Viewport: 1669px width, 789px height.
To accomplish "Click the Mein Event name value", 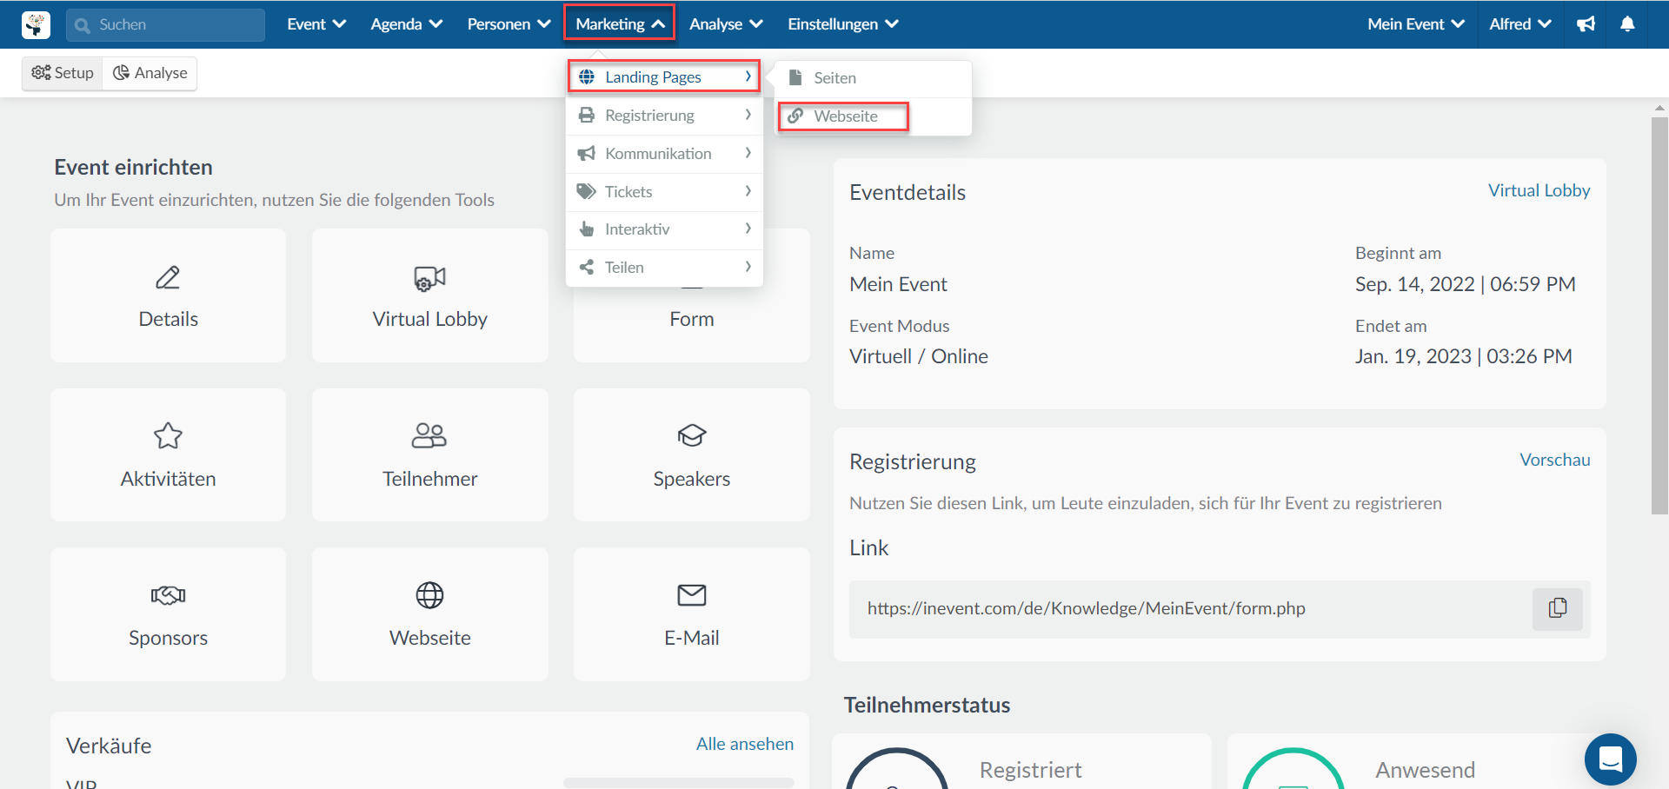I will coord(898,284).
